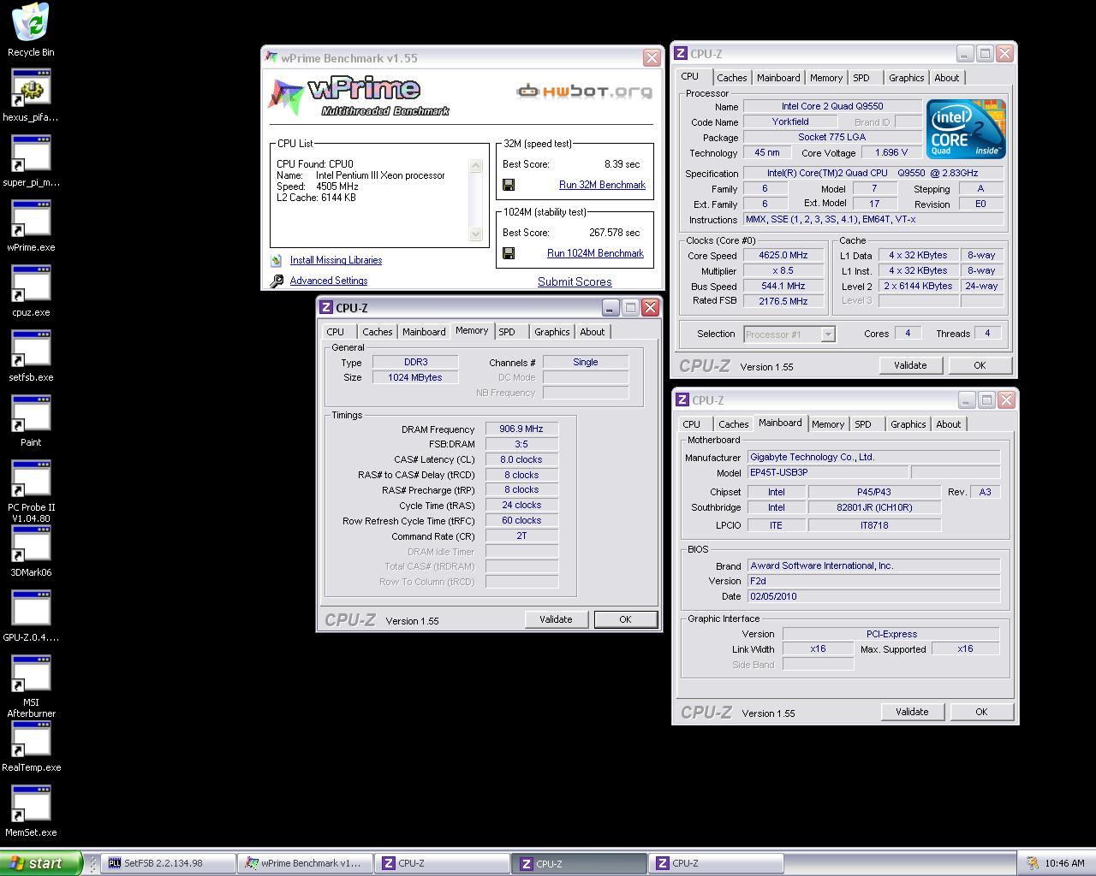Switch to SetFSB 2.2.134.98 taskbar item

(168, 863)
